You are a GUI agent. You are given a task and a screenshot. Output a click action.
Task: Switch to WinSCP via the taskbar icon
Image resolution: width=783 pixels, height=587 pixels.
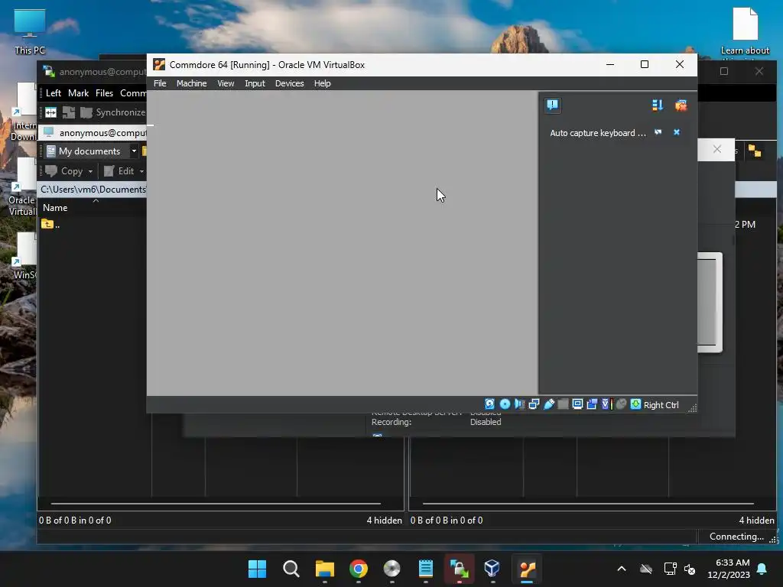coord(459,569)
